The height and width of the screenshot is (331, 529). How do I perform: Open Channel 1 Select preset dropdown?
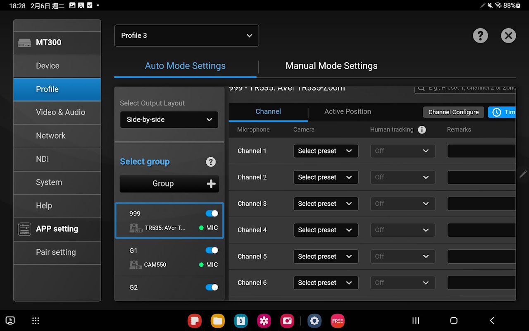(x=325, y=151)
